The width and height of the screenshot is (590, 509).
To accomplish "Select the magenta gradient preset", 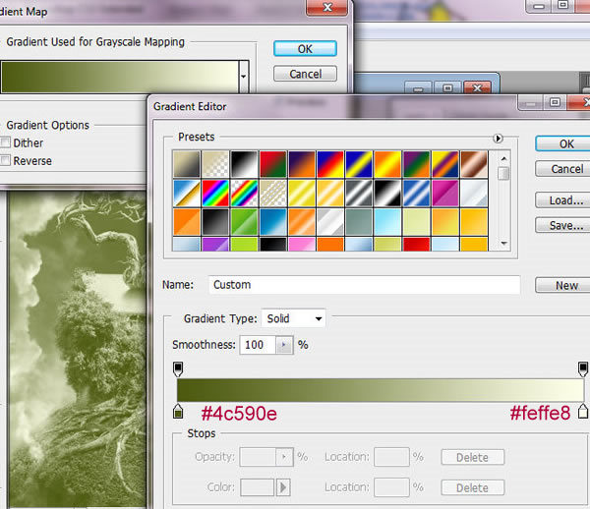I will coord(445,194).
